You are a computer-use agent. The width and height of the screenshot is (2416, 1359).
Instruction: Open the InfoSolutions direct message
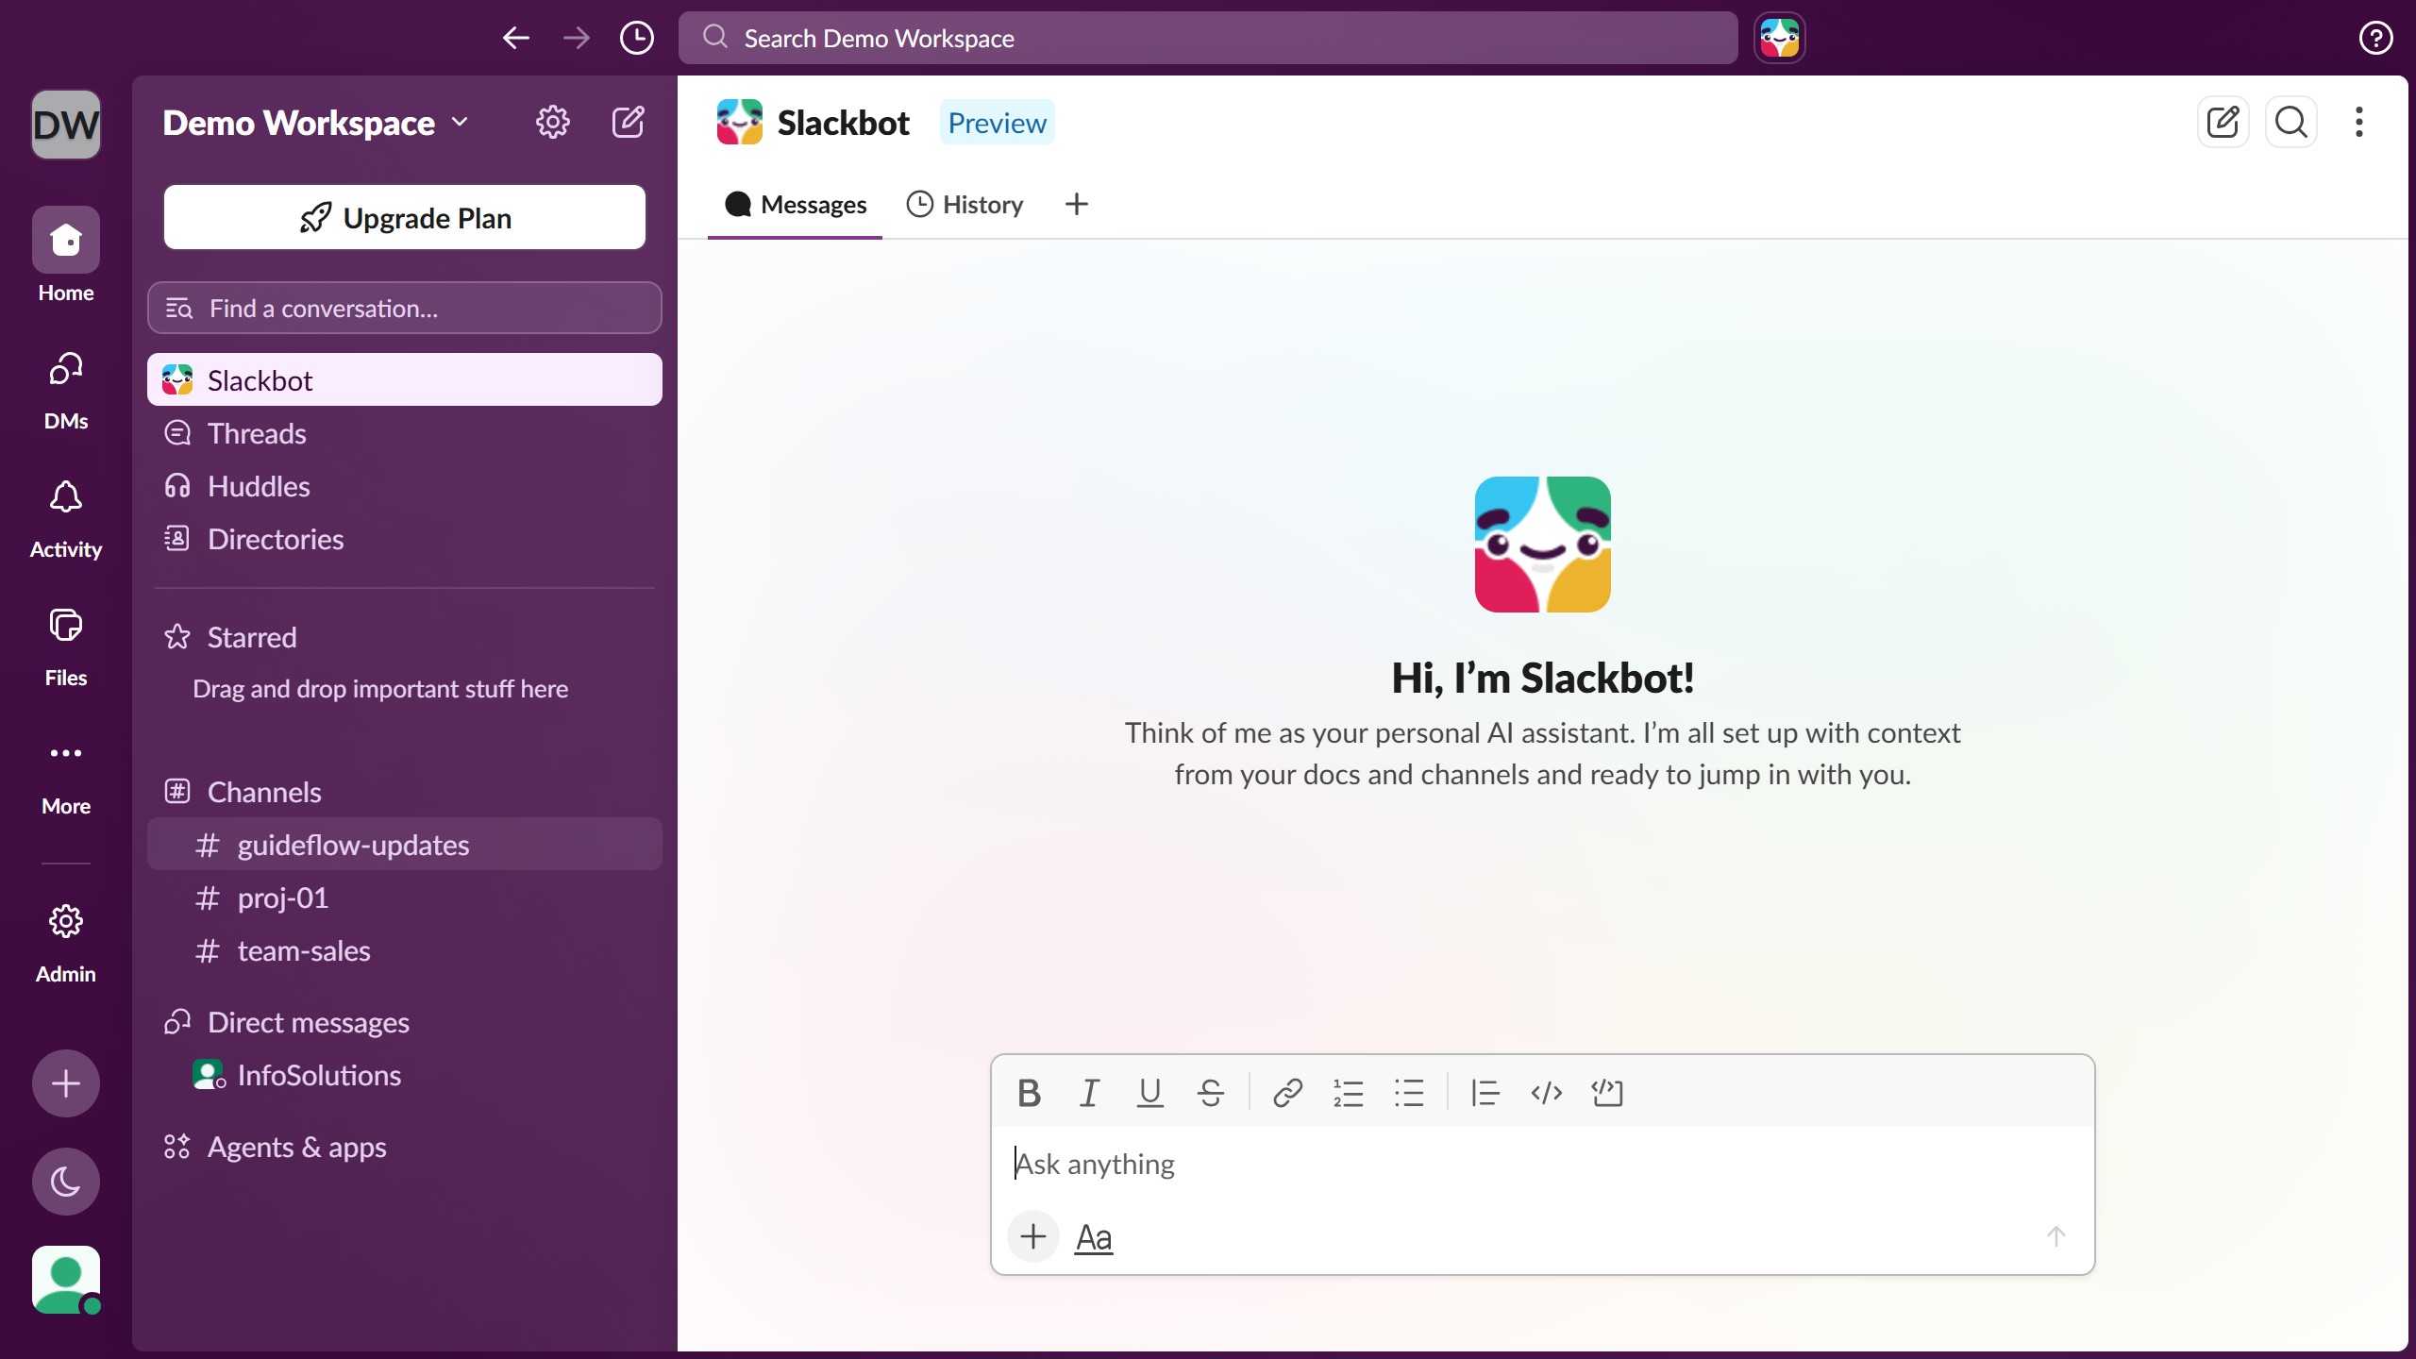pos(404,1075)
